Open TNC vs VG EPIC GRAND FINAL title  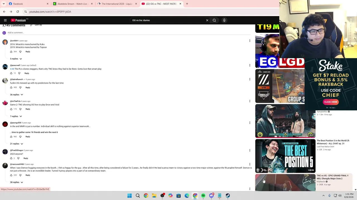tap(332, 177)
